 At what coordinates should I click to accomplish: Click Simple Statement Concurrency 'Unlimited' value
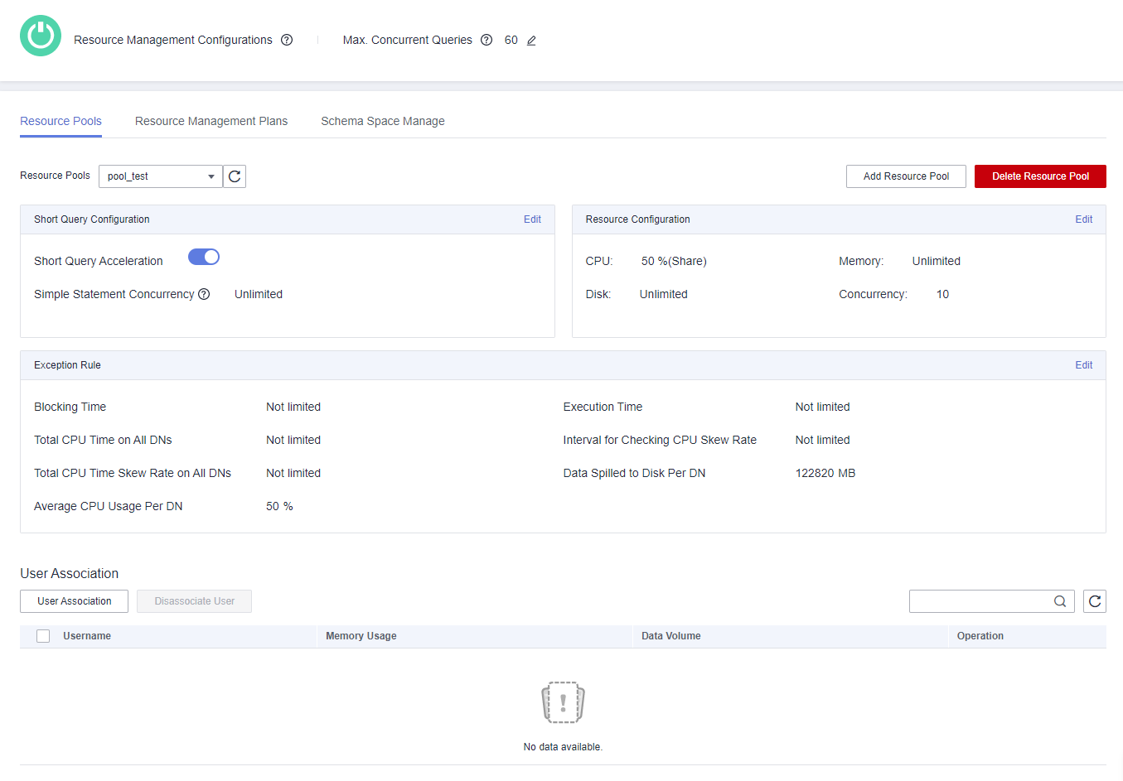pyautogui.click(x=259, y=294)
